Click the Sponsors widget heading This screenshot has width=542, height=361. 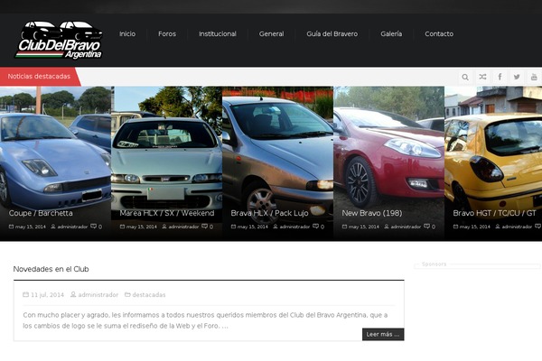click(x=435, y=264)
